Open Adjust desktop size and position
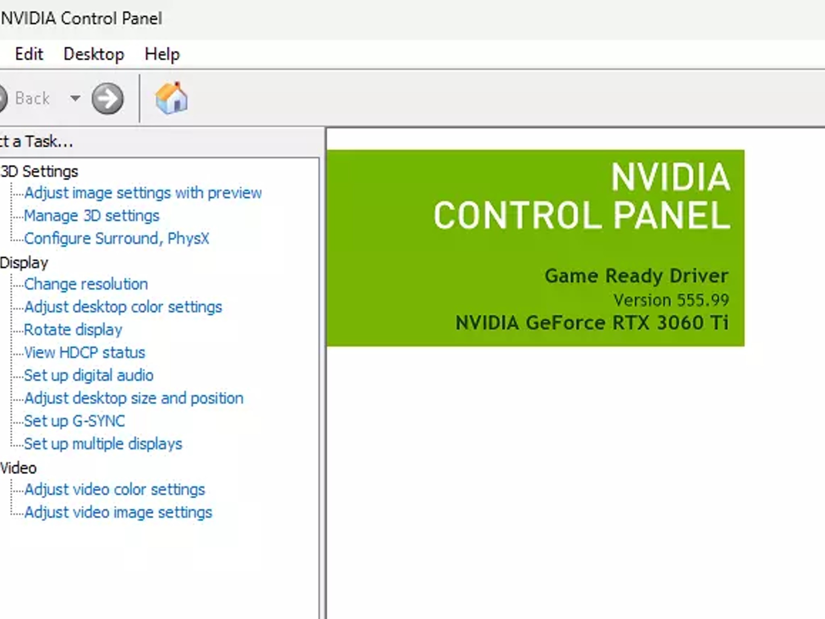825x619 pixels. (x=134, y=399)
